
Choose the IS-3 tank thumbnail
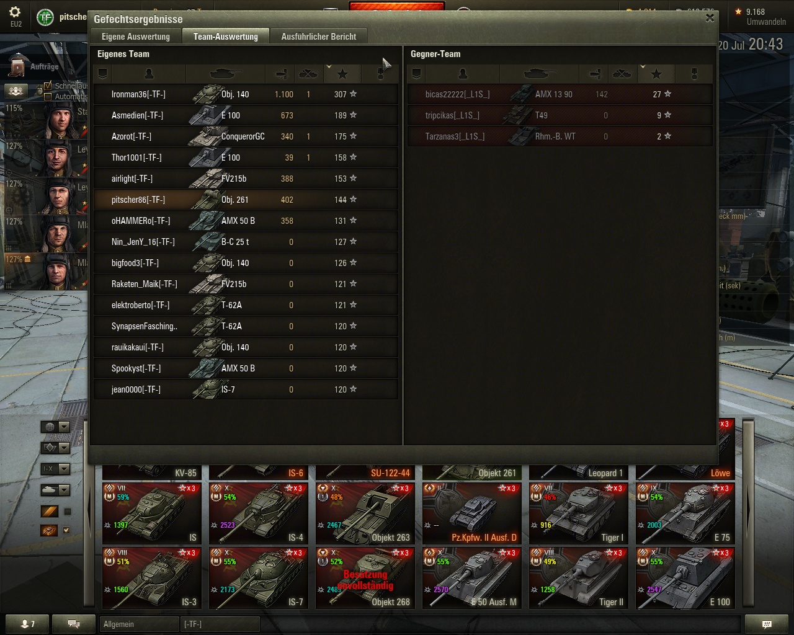point(152,578)
